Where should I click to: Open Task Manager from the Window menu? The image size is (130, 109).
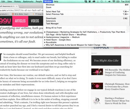click(86, 24)
